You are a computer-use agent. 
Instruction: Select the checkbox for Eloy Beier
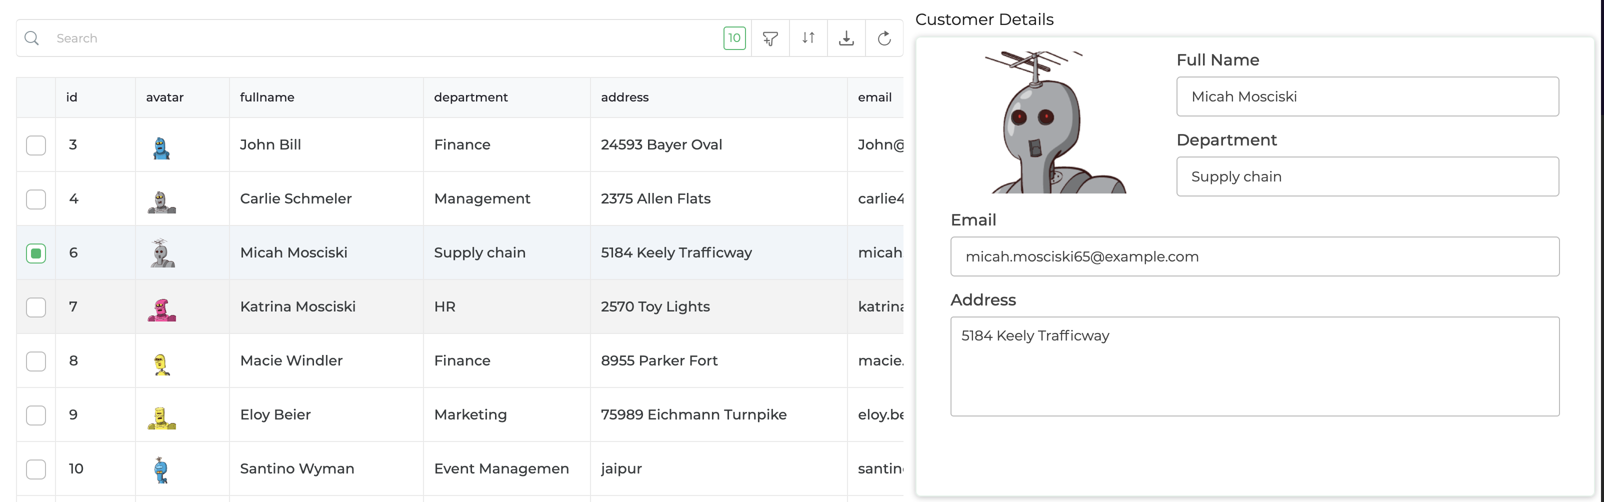(36, 415)
